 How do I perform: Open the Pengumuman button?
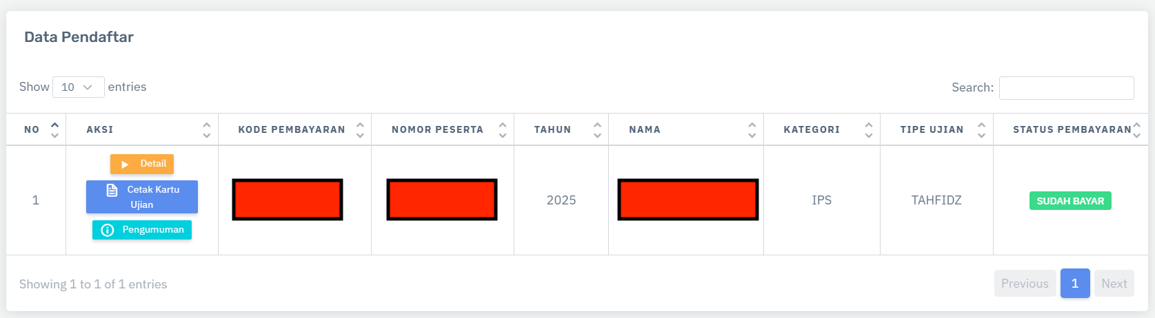[142, 230]
